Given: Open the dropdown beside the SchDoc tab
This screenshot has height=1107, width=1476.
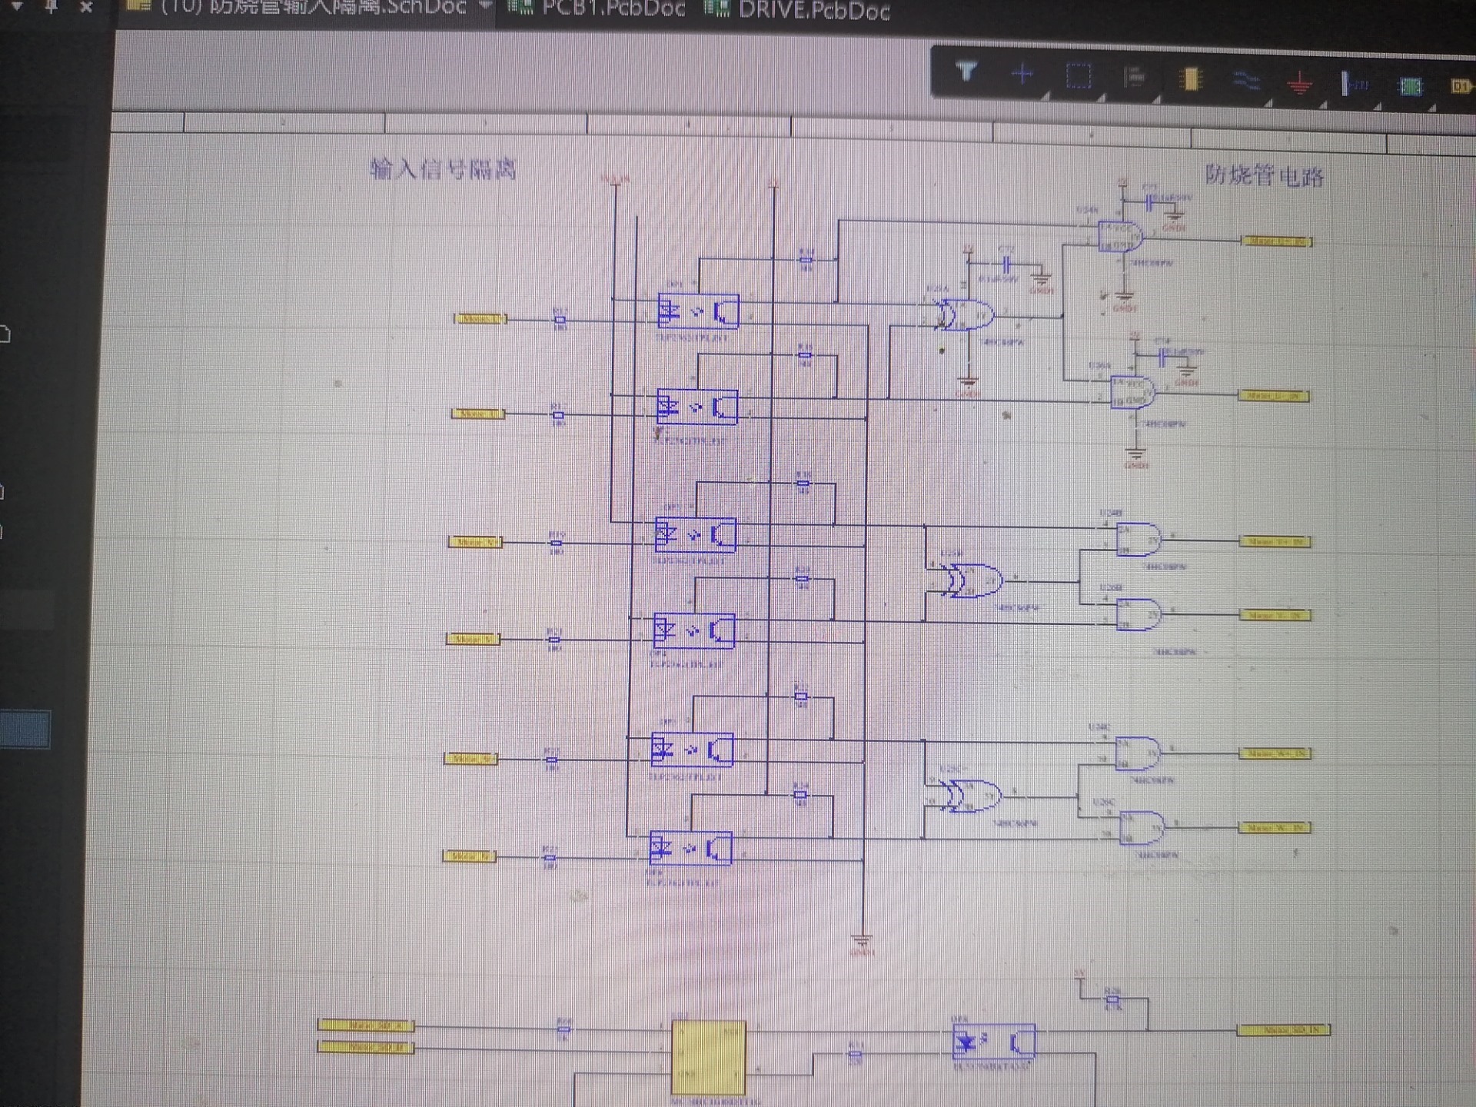Looking at the screenshot, I should coord(485,6).
